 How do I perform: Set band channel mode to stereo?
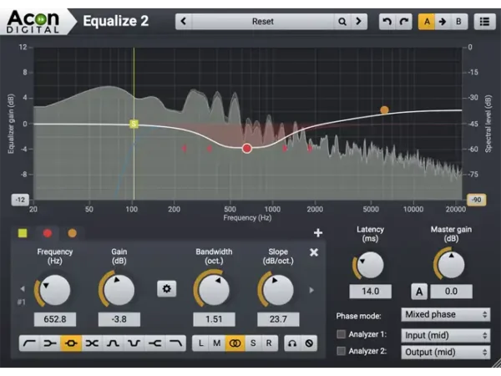click(235, 343)
